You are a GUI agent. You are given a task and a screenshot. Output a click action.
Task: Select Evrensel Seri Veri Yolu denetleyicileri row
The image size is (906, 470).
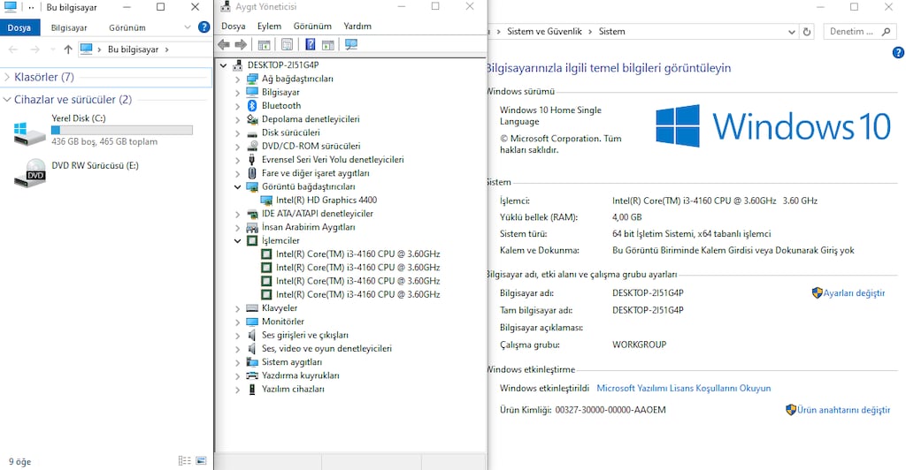pos(333,160)
